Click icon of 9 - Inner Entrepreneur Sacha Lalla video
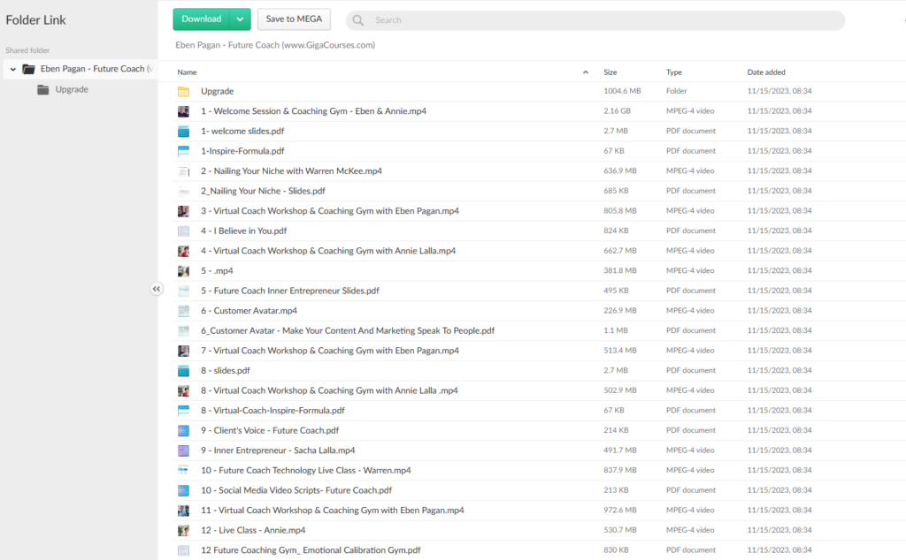 click(183, 450)
